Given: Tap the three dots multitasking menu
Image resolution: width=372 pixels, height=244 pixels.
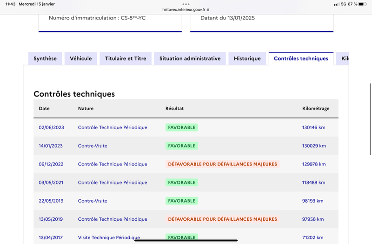Looking at the screenshot, I should tap(186, 4).
